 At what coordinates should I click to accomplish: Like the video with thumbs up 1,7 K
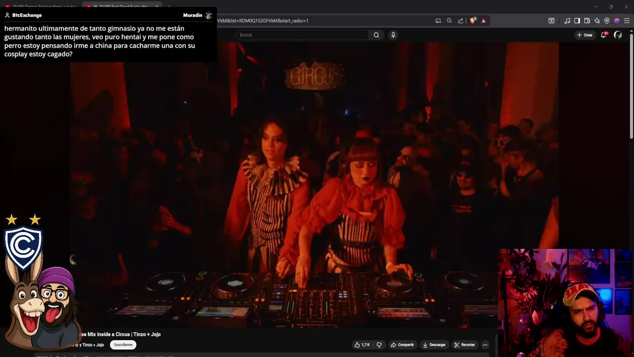pos(362,345)
